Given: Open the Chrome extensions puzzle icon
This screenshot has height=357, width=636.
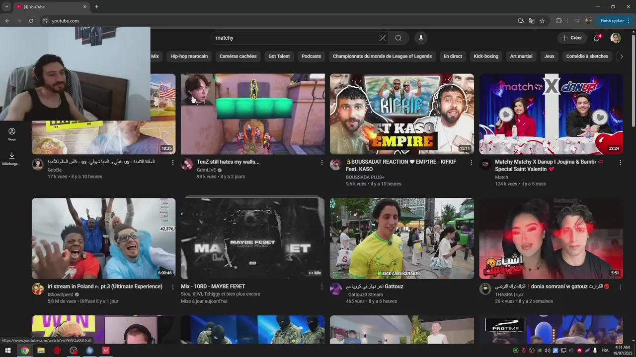Looking at the screenshot, I should tap(559, 21).
